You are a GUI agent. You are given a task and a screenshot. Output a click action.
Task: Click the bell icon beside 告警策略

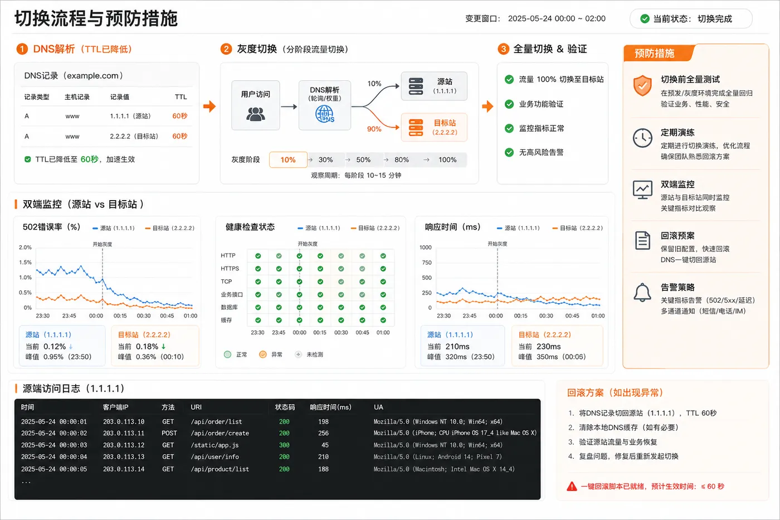tap(642, 293)
